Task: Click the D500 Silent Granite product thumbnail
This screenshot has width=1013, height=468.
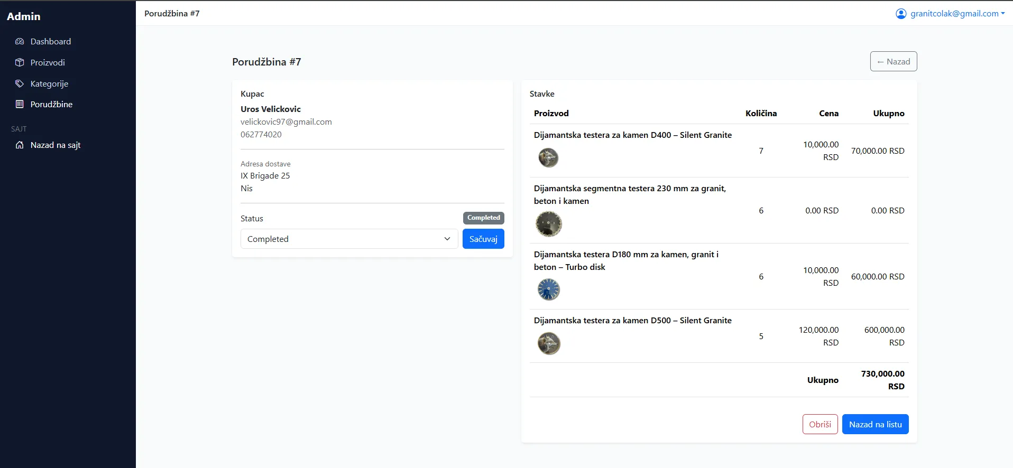Action: click(x=549, y=343)
